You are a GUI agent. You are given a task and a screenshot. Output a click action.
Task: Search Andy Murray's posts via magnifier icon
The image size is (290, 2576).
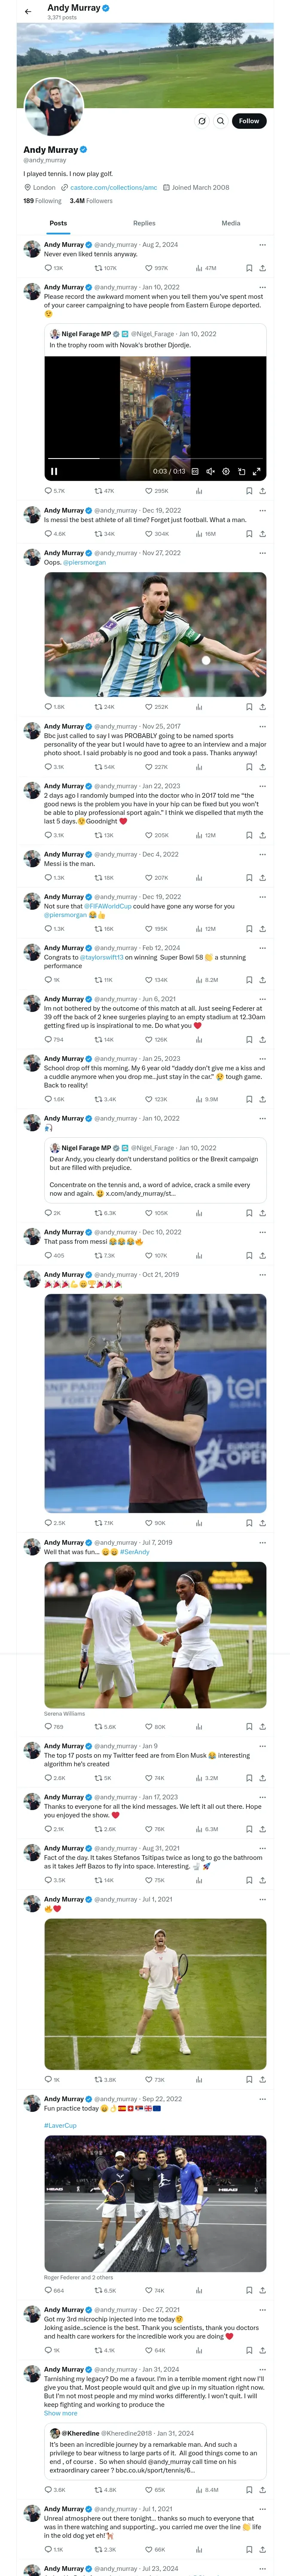pos(220,121)
